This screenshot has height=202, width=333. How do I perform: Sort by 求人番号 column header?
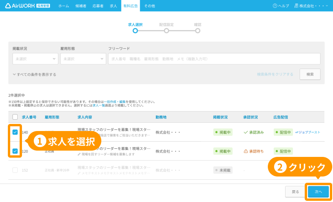pos(29,117)
